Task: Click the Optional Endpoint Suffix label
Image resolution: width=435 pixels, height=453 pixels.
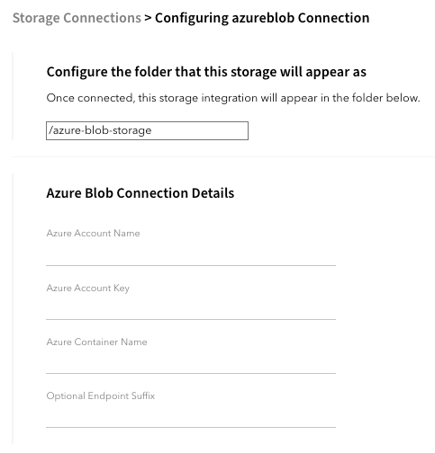Action: click(x=101, y=396)
